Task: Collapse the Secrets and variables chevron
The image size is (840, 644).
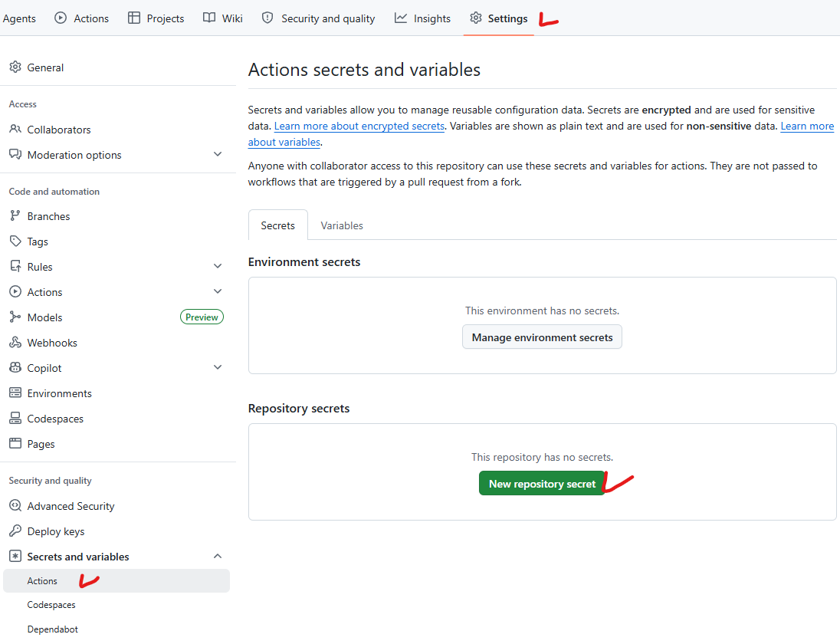Action: click(x=218, y=556)
